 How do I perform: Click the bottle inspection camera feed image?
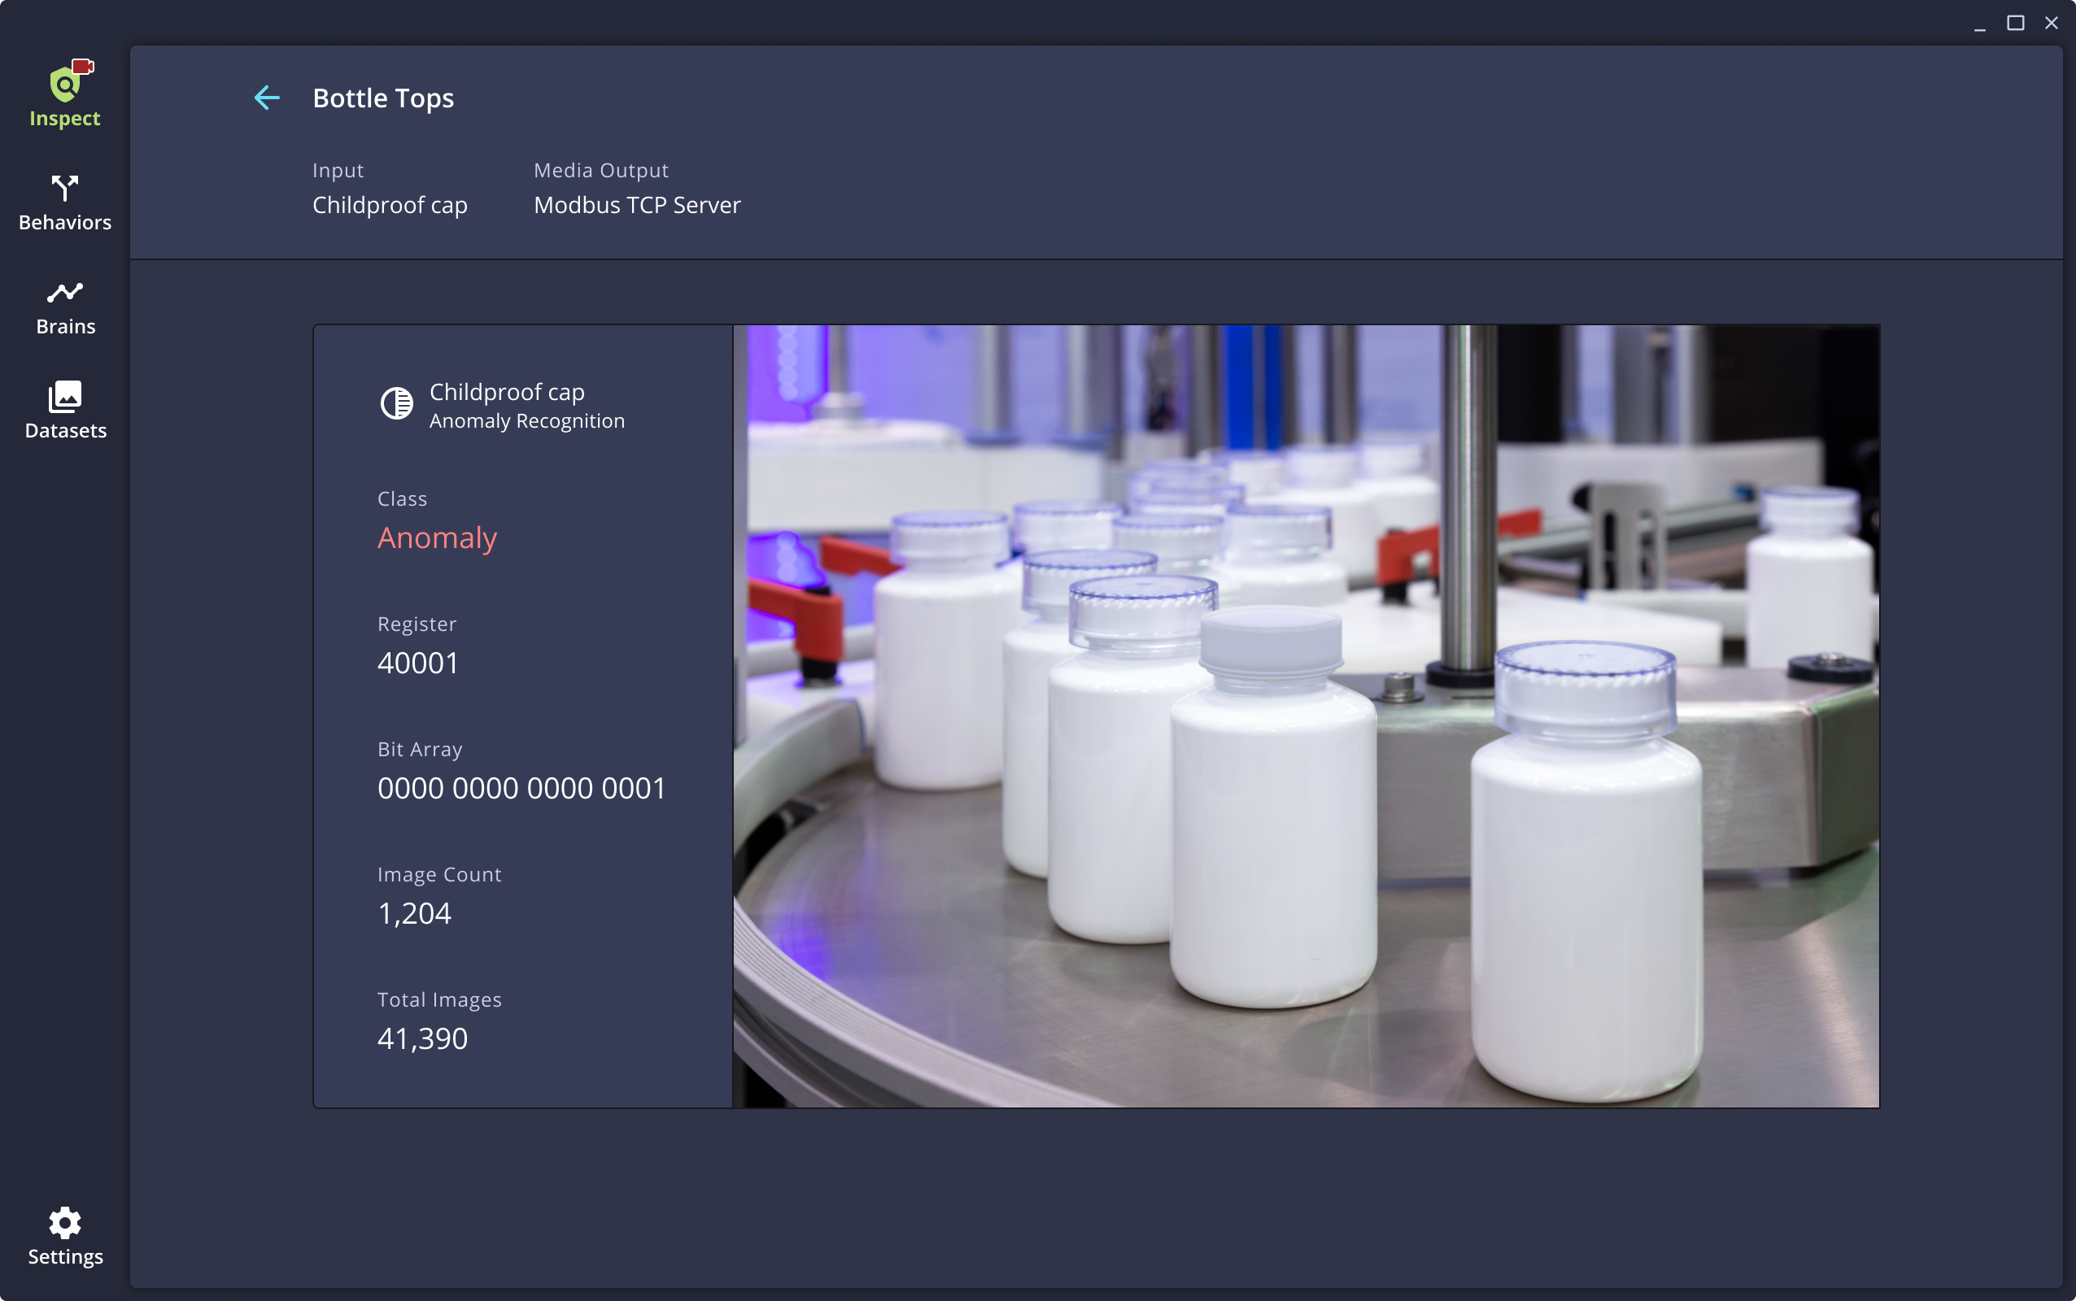coord(1304,714)
